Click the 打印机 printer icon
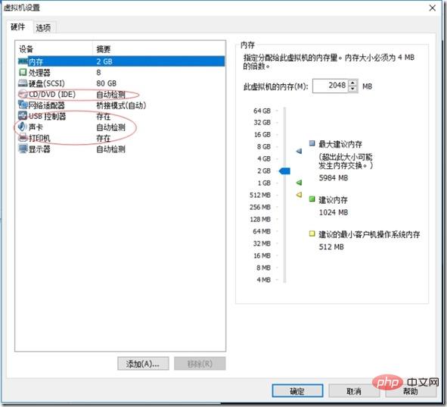 pyautogui.click(x=23, y=138)
